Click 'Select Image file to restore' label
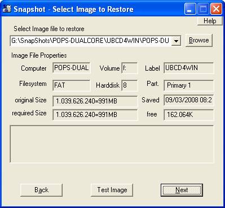 tap(49, 29)
